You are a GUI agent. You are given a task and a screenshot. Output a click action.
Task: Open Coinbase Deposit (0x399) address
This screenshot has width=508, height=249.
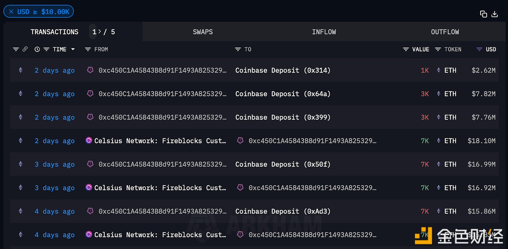point(283,117)
